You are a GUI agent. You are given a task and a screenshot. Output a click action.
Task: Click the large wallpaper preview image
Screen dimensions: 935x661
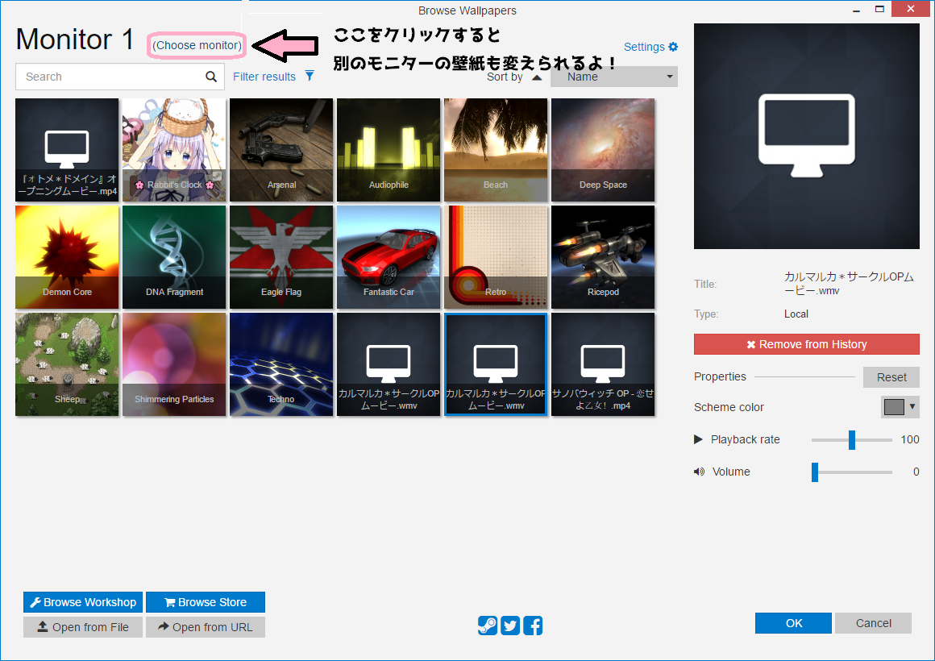pyautogui.click(x=807, y=136)
